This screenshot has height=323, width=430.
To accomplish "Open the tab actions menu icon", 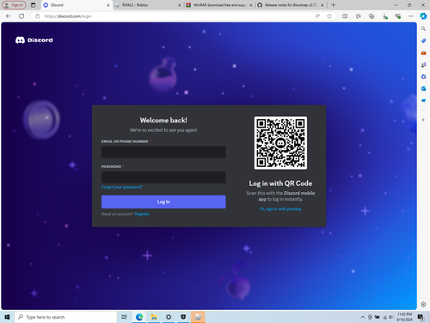I will [x=34, y=5].
